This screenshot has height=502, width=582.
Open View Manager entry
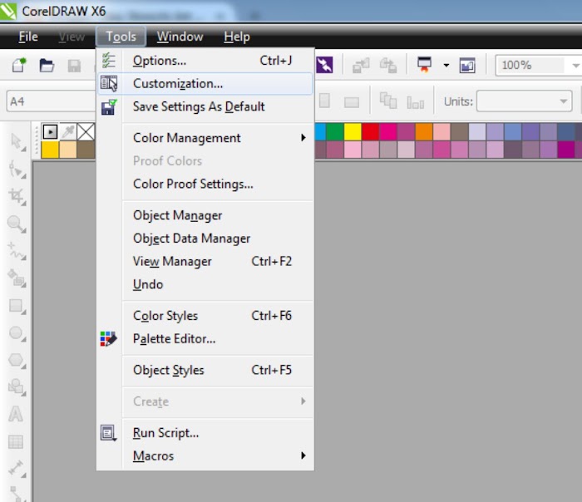pyautogui.click(x=205, y=261)
